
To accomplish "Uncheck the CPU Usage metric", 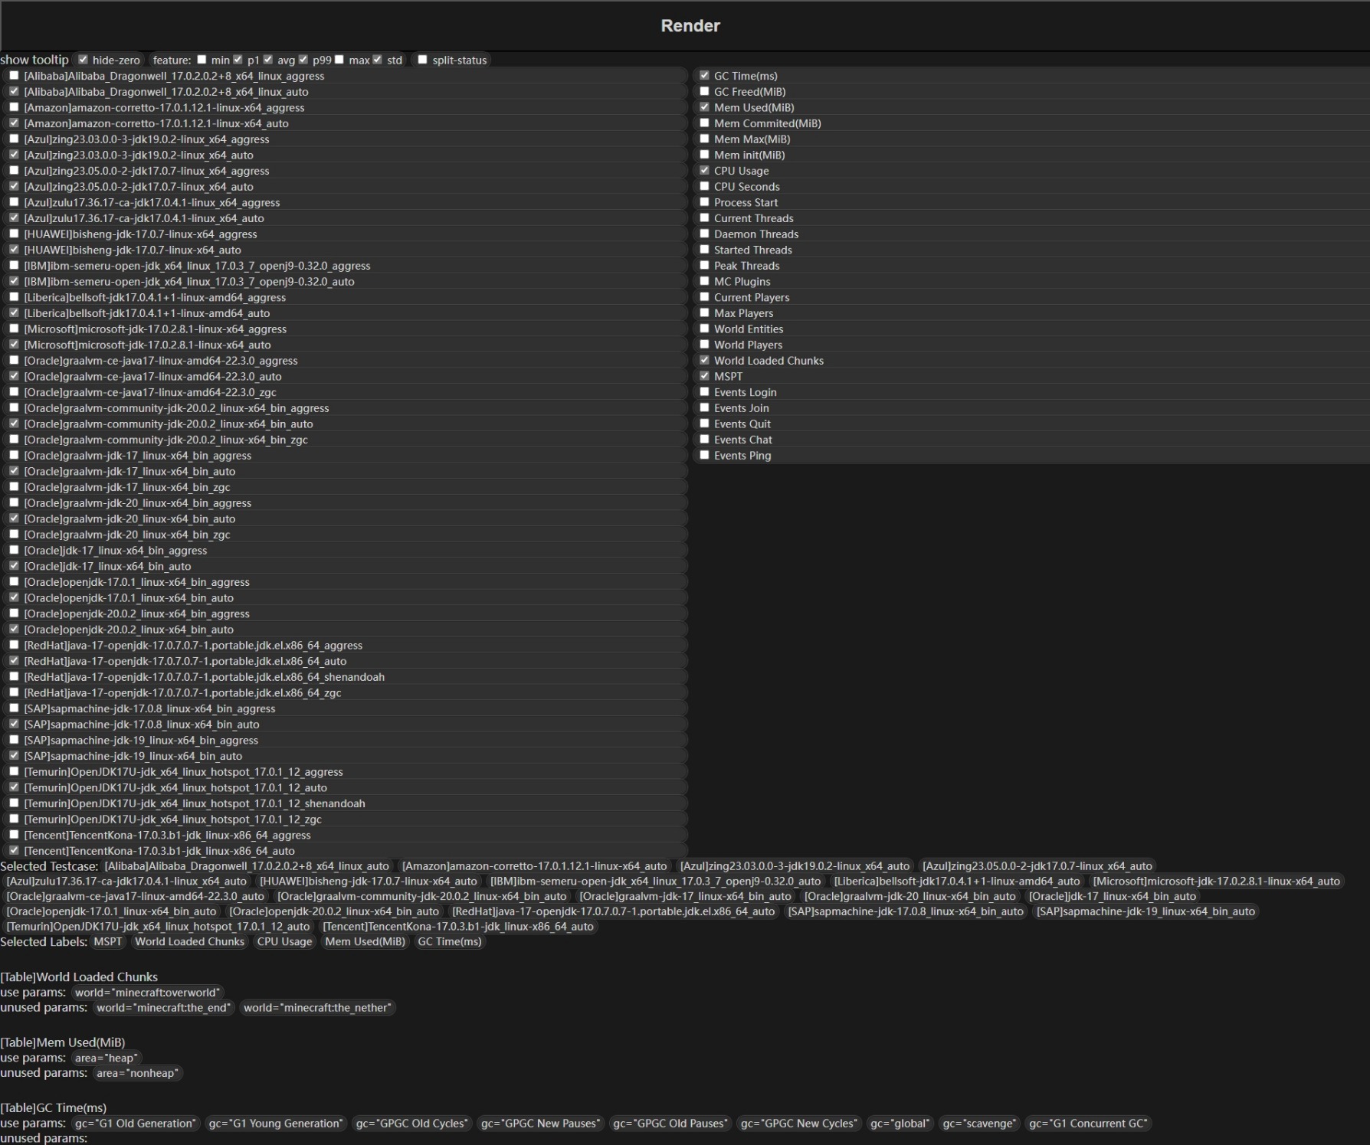I will click(705, 171).
